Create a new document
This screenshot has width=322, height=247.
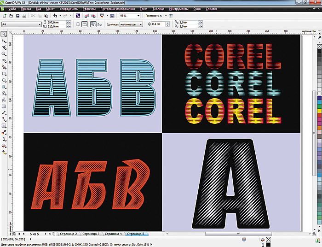tap(5, 16)
